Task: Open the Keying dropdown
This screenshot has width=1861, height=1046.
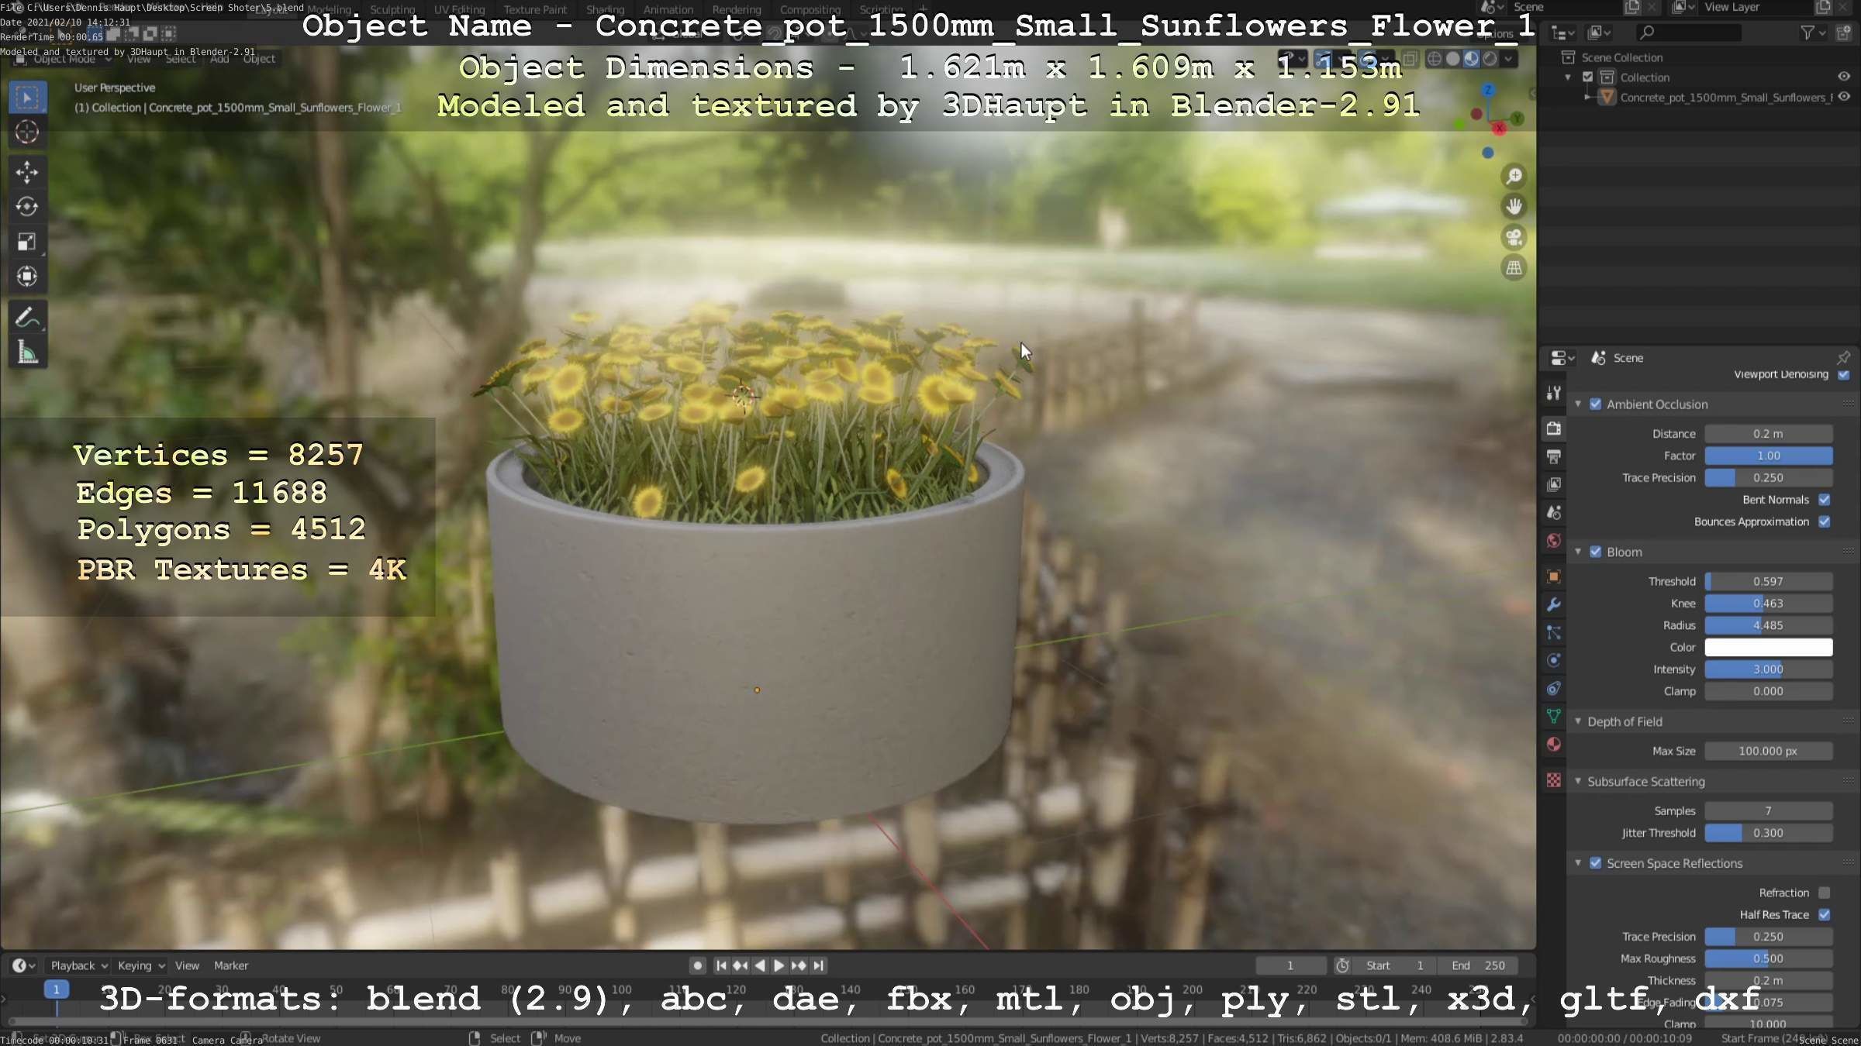Action: point(141,965)
